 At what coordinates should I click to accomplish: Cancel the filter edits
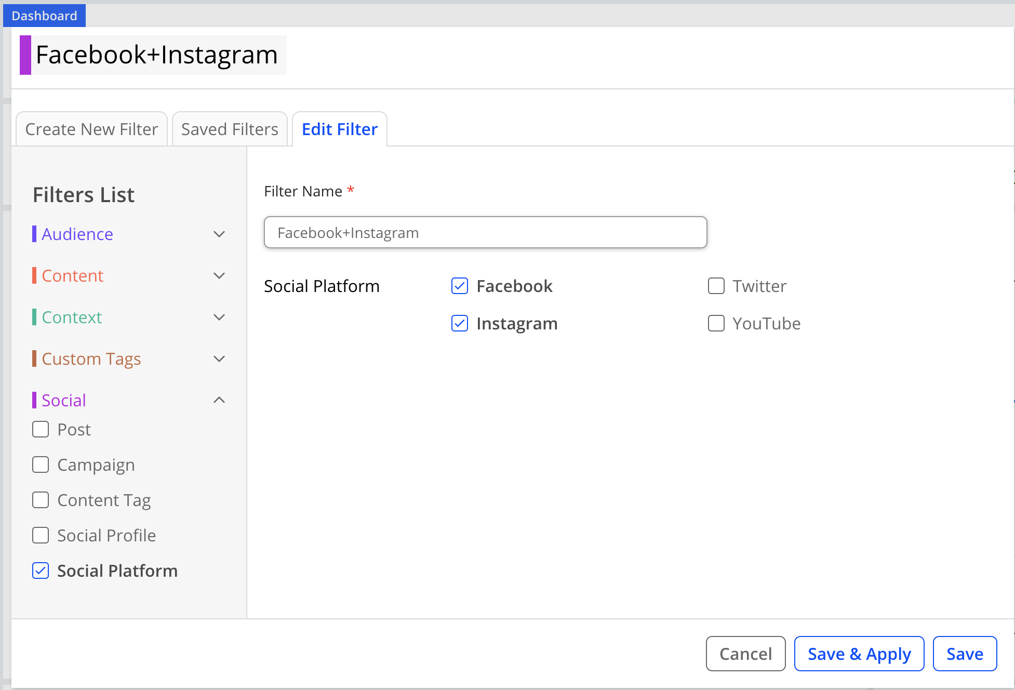coord(745,654)
